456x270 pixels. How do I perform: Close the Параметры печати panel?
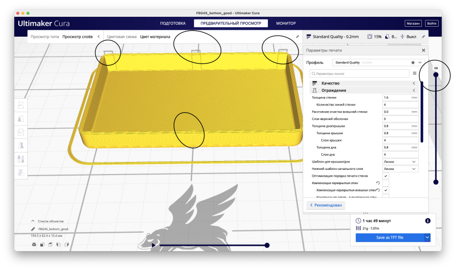(x=424, y=50)
